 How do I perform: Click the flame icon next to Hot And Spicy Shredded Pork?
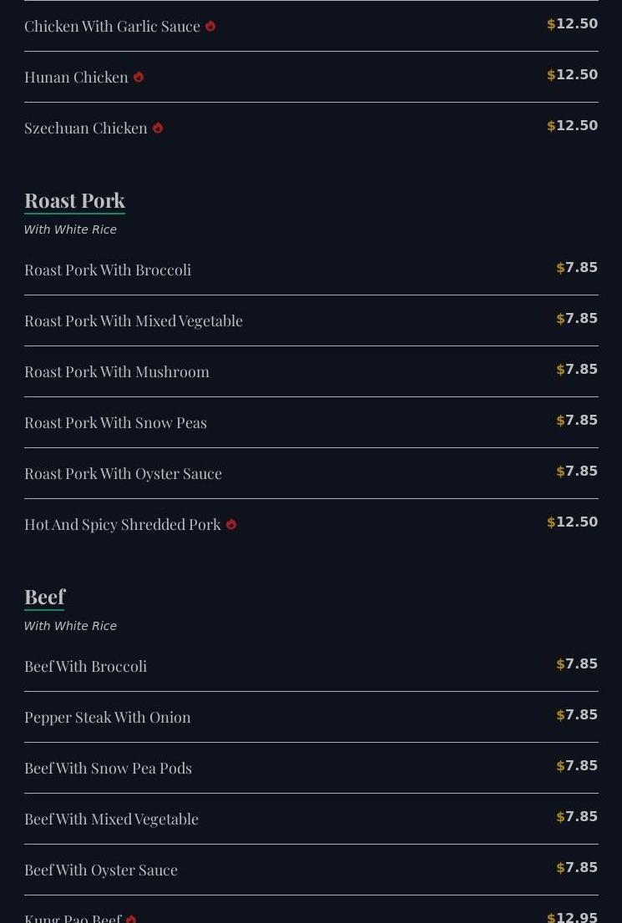231,524
